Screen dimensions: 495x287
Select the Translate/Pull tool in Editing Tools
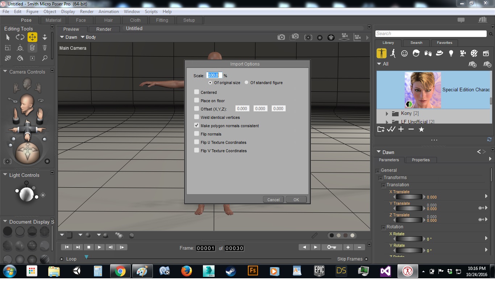click(x=32, y=37)
